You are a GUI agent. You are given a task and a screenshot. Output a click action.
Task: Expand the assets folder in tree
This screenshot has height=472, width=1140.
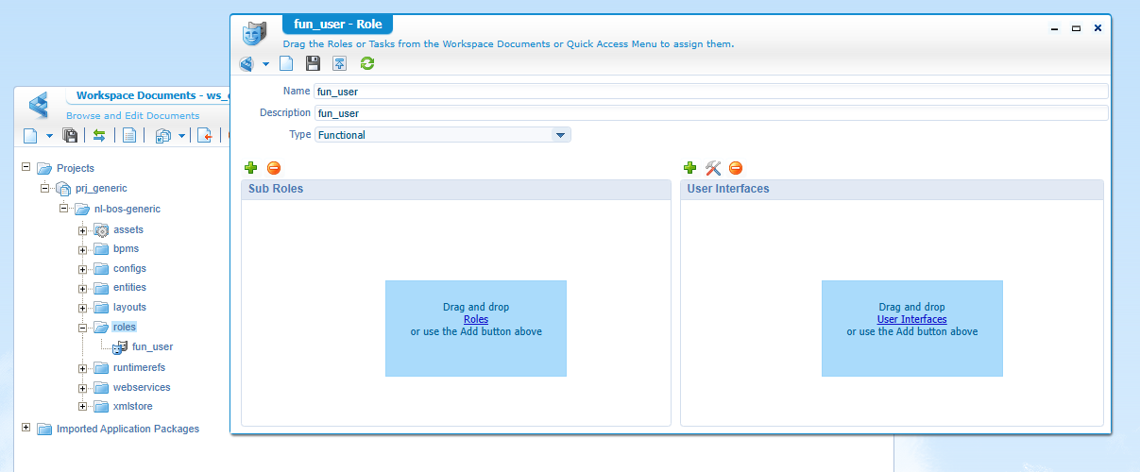tap(82, 230)
